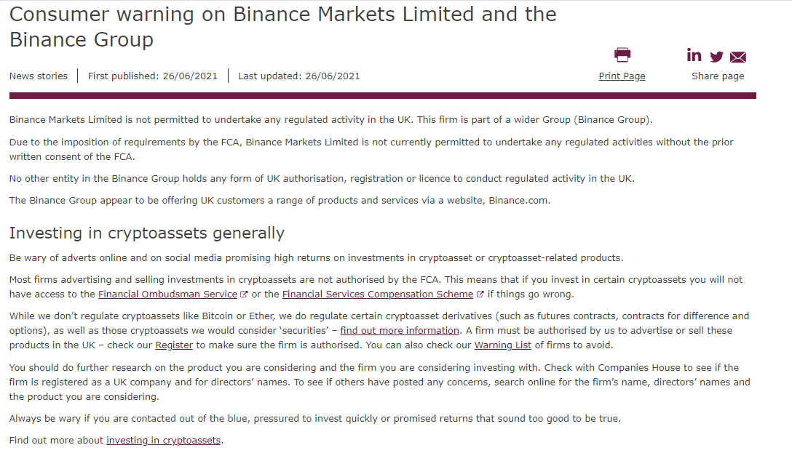Click the 'Investing in cryptoassets generally' heading
The width and height of the screenshot is (792, 453).
(x=147, y=233)
